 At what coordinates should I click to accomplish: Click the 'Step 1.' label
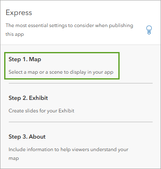(x=18, y=60)
